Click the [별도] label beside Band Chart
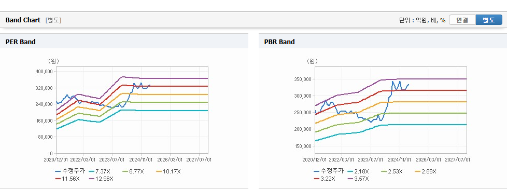The image size is (507, 189). coord(53,20)
